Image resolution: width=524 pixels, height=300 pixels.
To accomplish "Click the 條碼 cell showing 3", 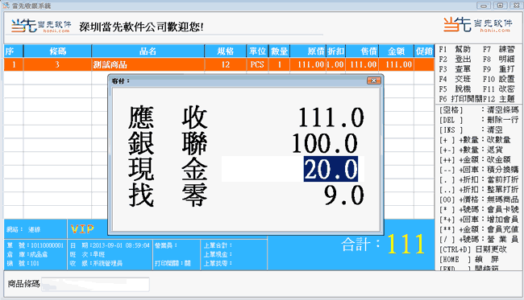I will coord(57,64).
